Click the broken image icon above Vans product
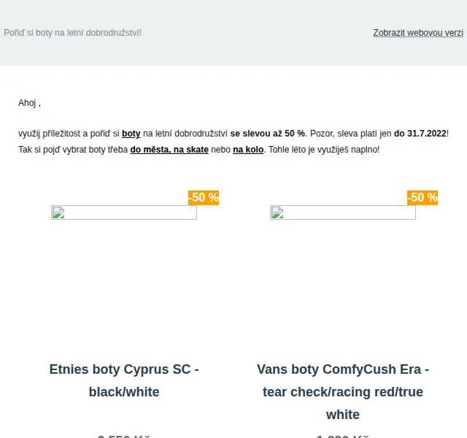This screenshot has width=467, height=438. point(277,212)
